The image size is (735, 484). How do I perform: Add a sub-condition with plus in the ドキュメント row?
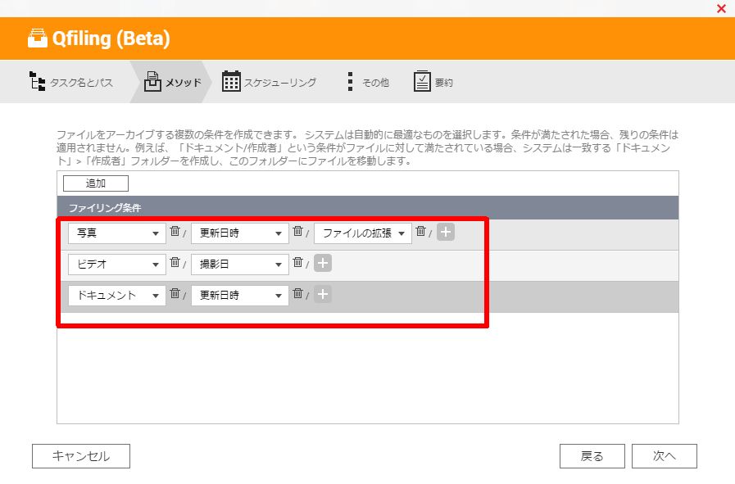[x=323, y=294]
